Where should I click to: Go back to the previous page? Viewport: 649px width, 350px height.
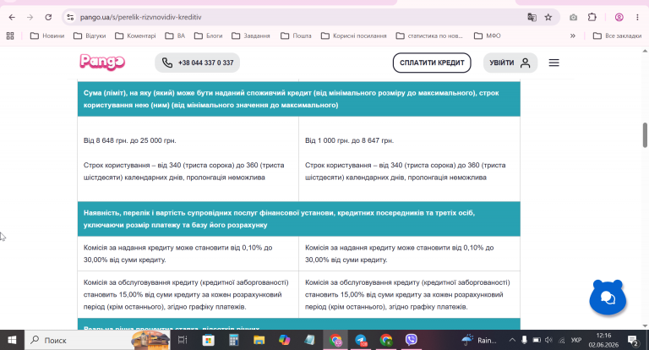coord(12,17)
